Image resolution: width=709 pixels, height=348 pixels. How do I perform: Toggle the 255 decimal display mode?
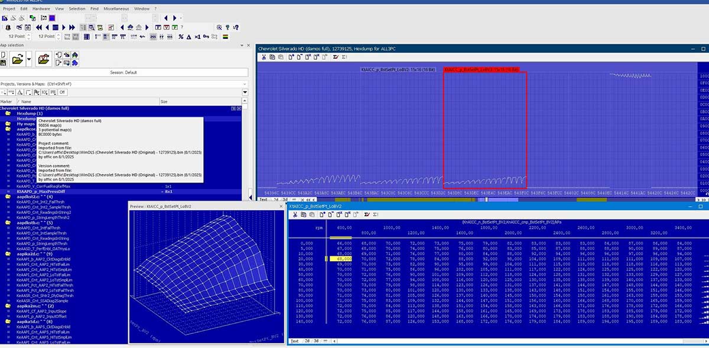point(153,37)
